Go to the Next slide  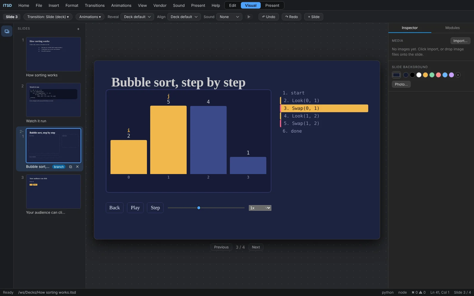[x=256, y=247]
